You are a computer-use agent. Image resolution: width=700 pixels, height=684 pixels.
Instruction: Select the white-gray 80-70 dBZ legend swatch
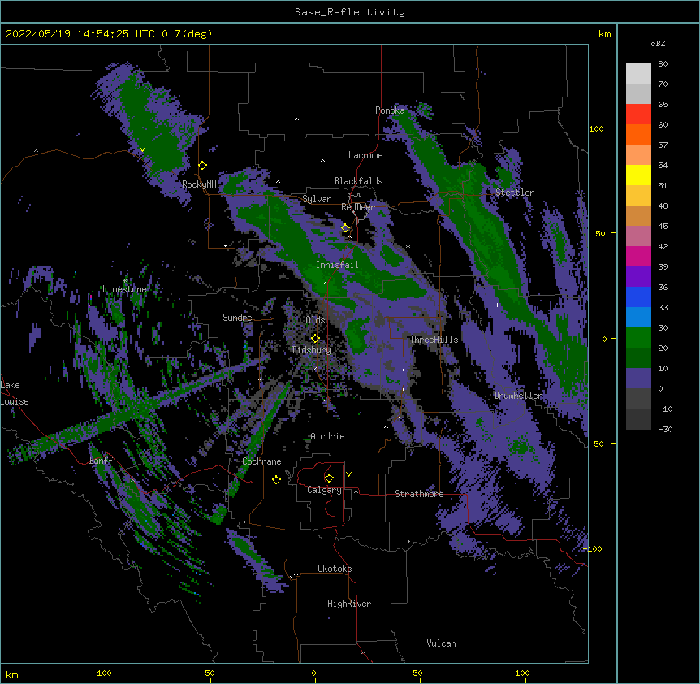[x=638, y=74]
